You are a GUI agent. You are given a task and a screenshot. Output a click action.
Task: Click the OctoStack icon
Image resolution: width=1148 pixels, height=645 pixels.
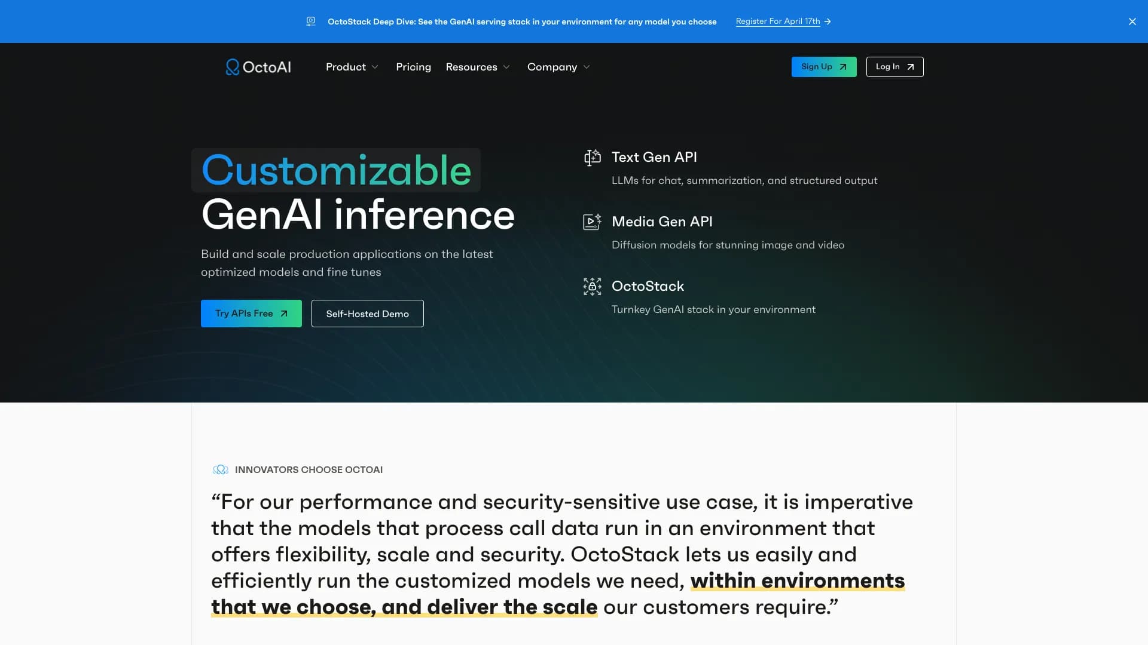[x=592, y=286]
